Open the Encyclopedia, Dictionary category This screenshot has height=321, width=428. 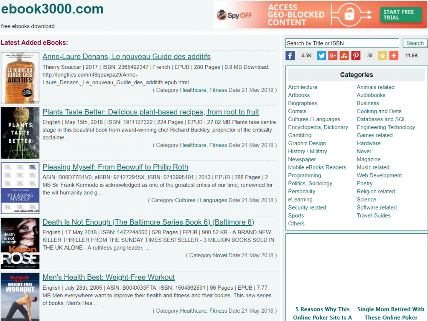[318, 127]
